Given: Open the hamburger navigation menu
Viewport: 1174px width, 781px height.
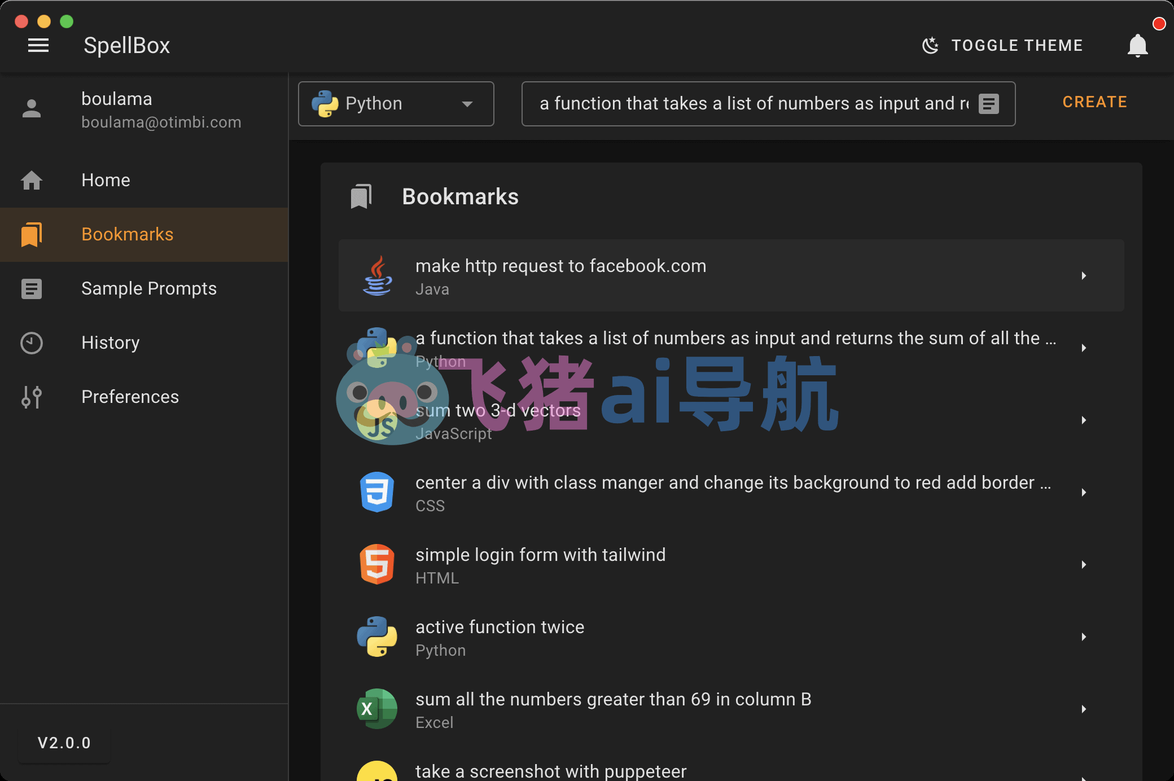Looking at the screenshot, I should 38,45.
